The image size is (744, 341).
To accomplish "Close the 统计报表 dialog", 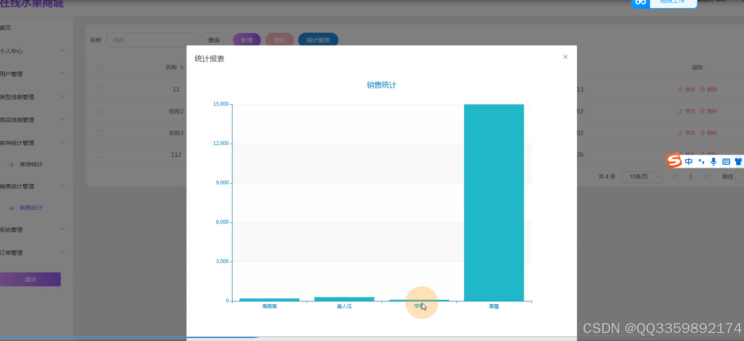I will (565, 57).
